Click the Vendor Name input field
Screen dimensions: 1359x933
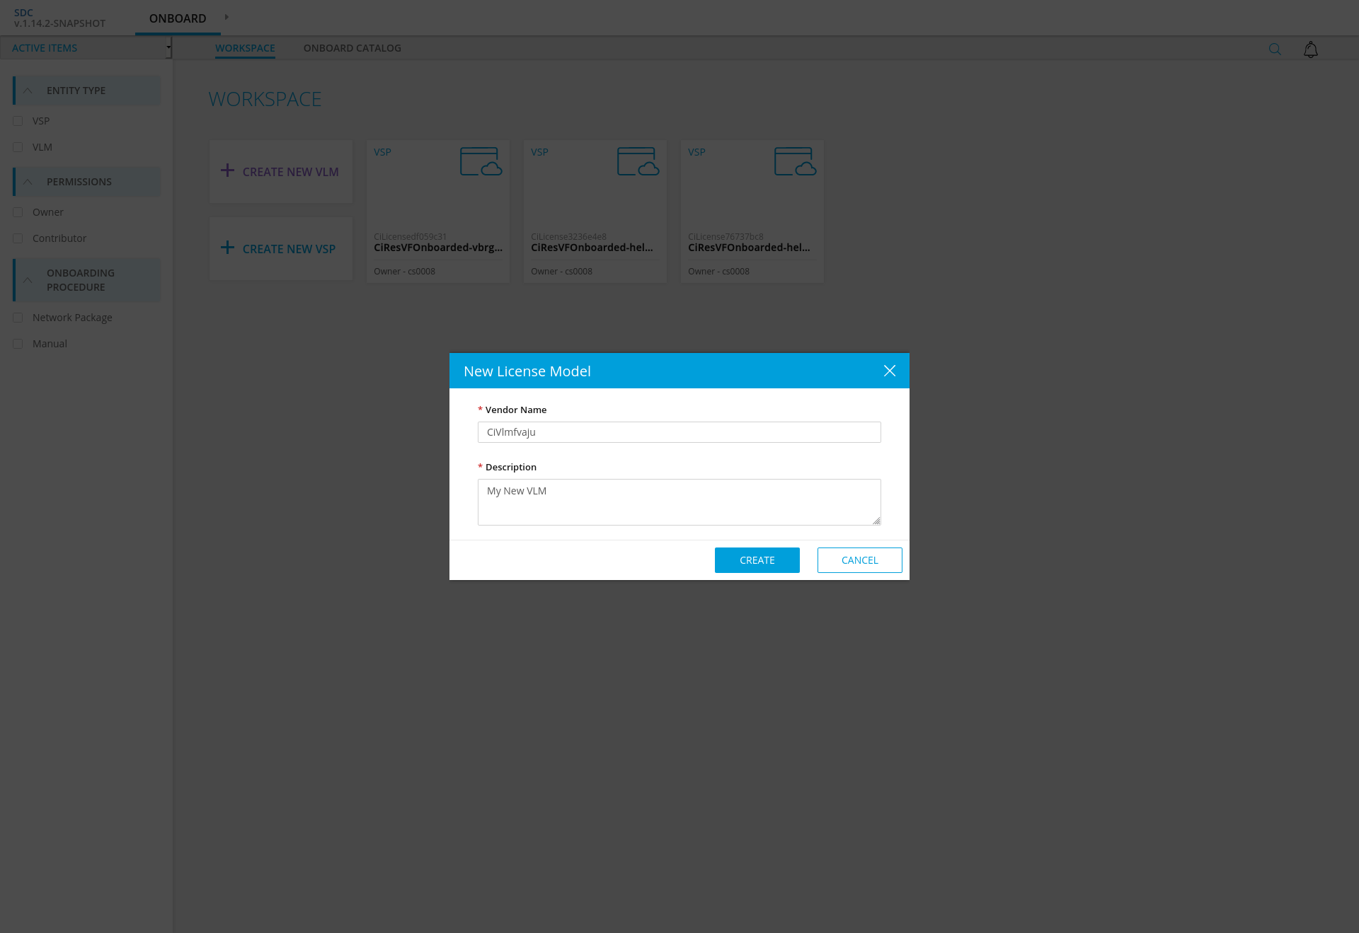pos(679,432)
